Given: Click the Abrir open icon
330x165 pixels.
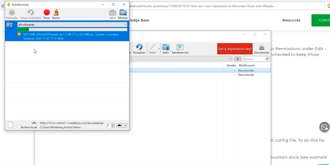Looking at the screenshot, I should click(113, 12).
